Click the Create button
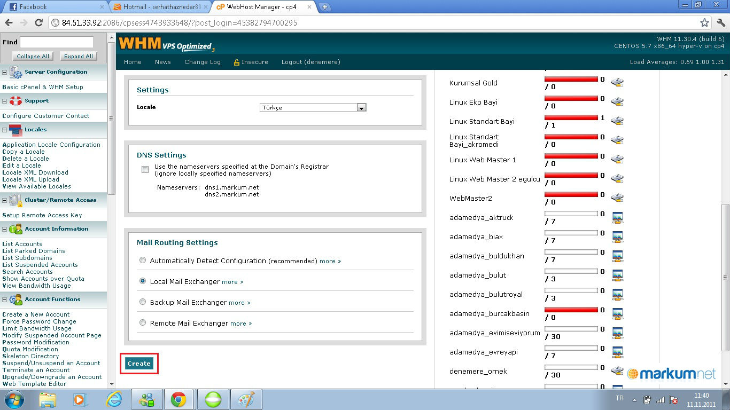The image size is (730, 410). (139, 364)
